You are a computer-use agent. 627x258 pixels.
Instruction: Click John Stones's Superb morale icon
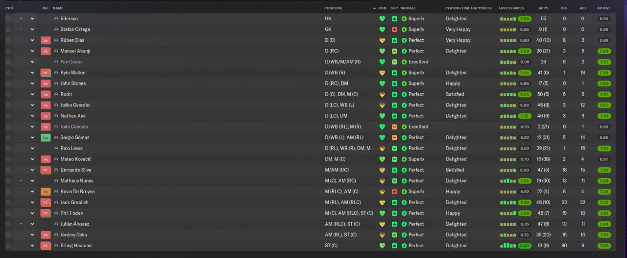tap(404, 83)
